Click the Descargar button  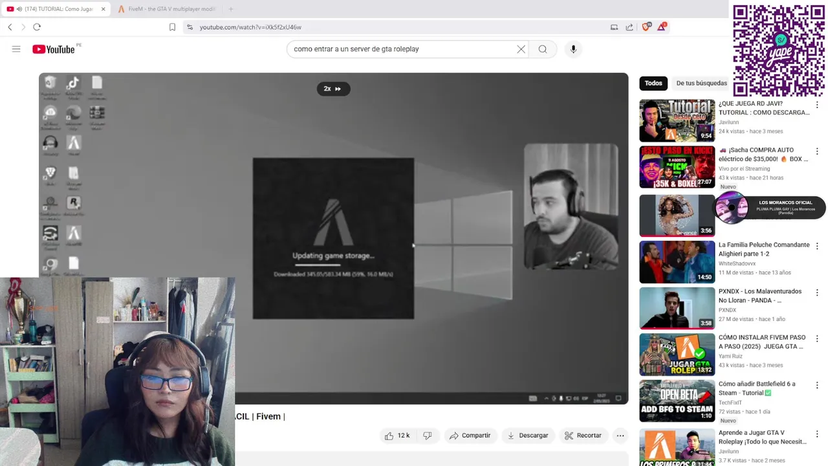point(528,436)
